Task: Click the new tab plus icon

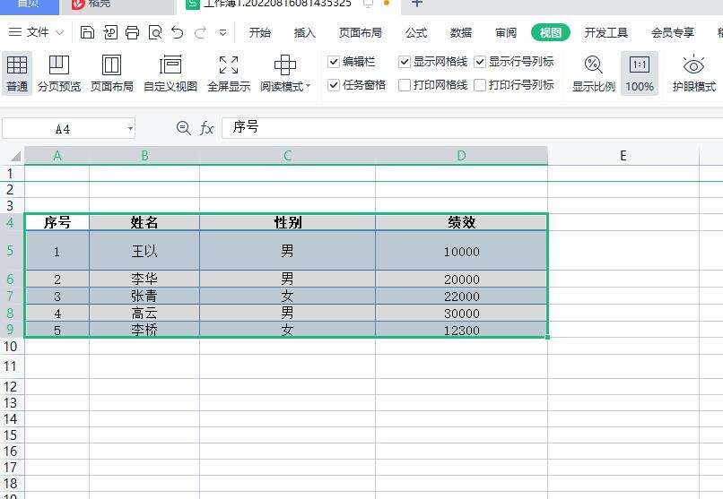Action: (416, 4)
